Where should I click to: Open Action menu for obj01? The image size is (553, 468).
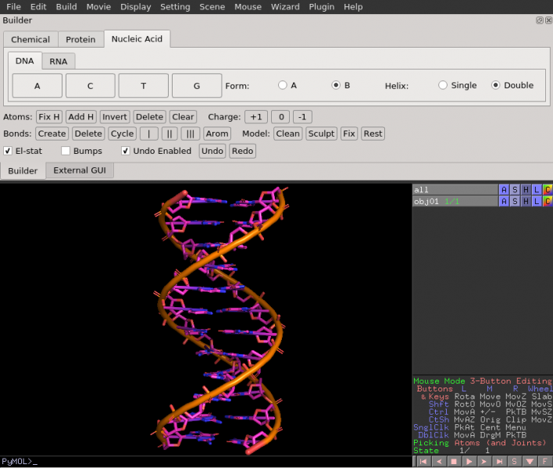coord(504,202)
